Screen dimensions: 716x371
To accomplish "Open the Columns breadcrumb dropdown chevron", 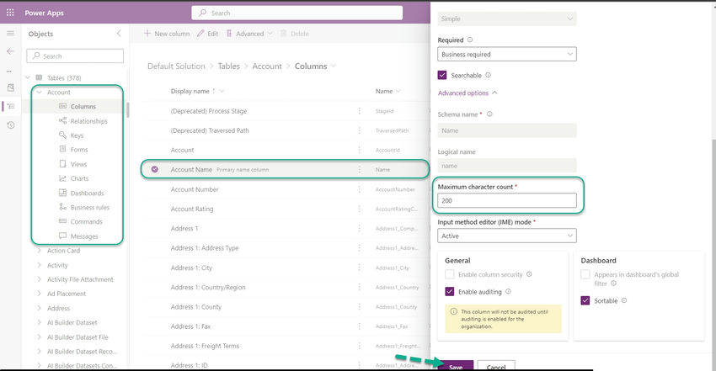I will click(334, 66).
